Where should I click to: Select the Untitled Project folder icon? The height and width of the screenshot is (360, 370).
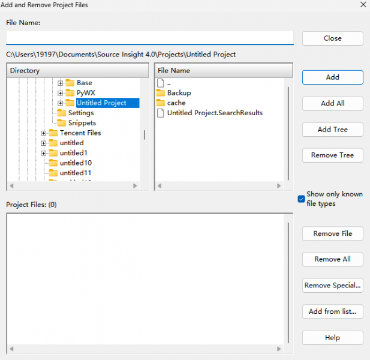coord(70,103)
